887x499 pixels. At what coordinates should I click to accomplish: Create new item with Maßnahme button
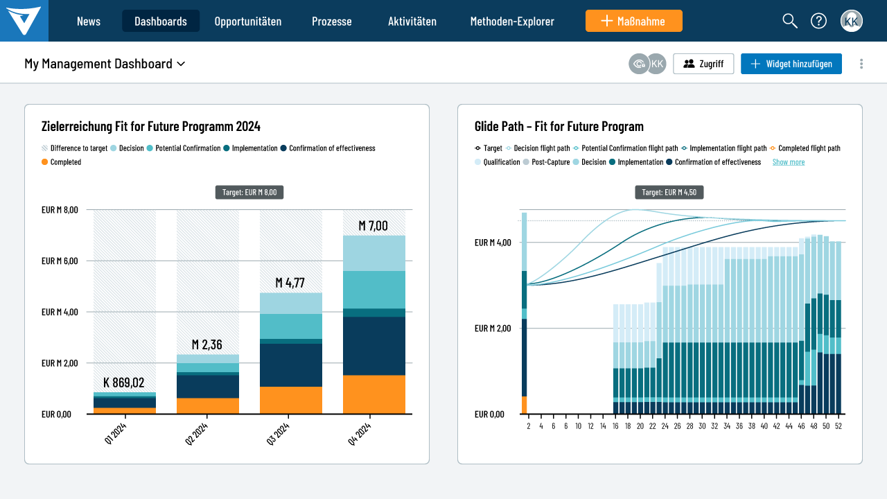coord(634,21)
